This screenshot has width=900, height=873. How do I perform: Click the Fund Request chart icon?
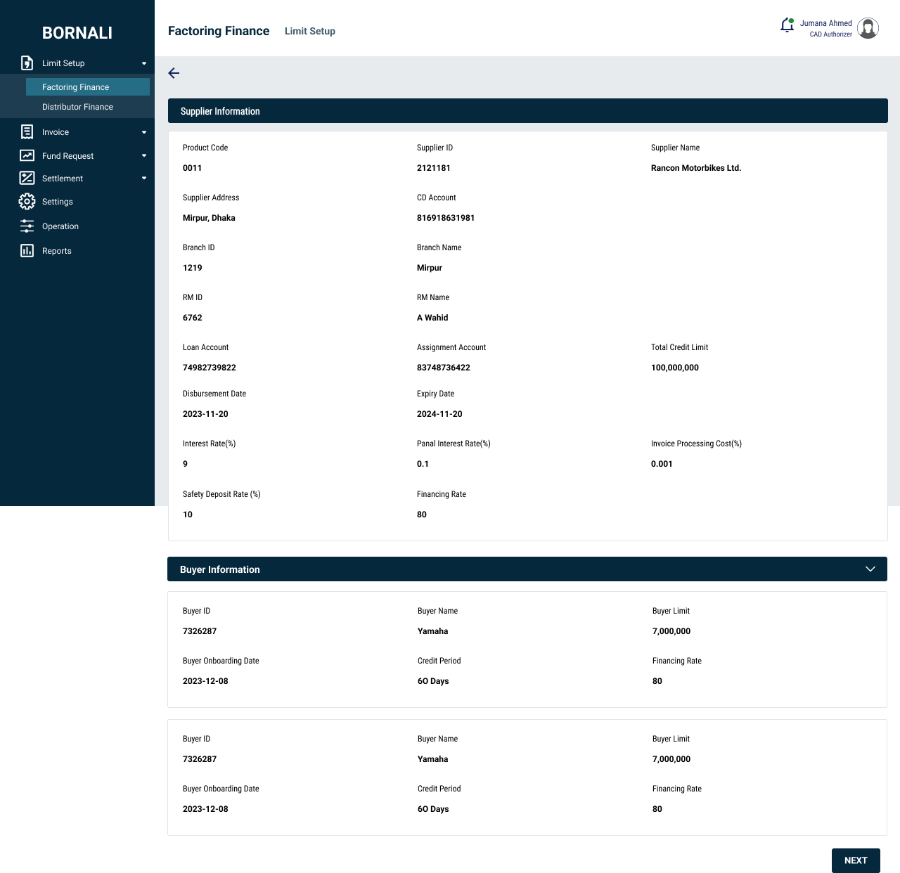click(27, 155)
